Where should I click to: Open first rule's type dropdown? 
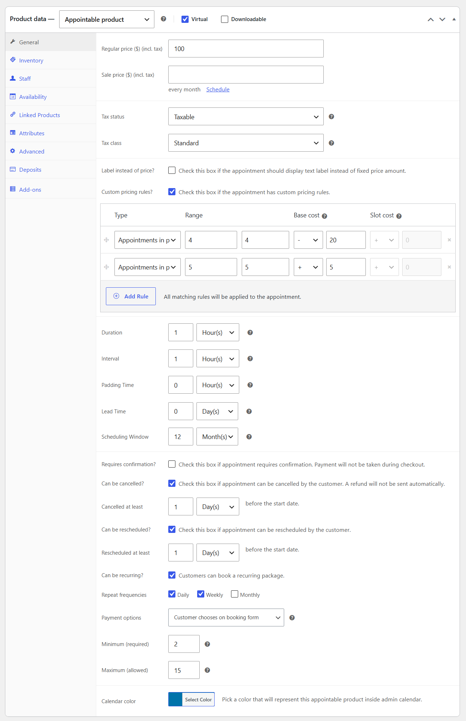pyautogui.click(x=148, y=240)
